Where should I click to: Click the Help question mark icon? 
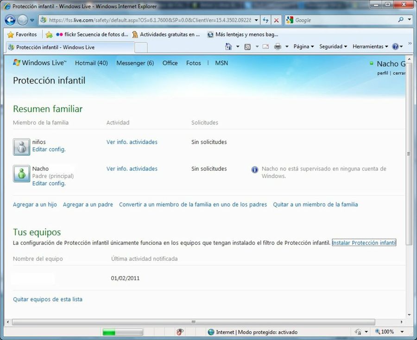(394, 46)
